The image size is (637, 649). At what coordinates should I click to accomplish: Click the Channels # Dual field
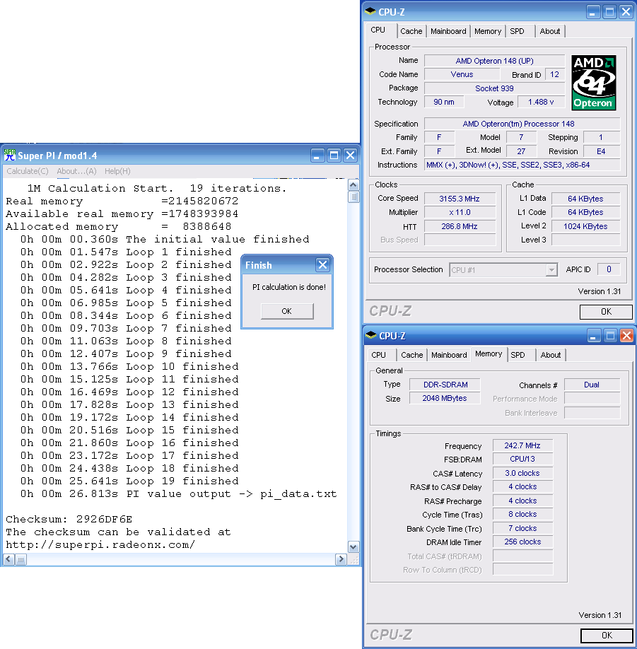[592, 385]
